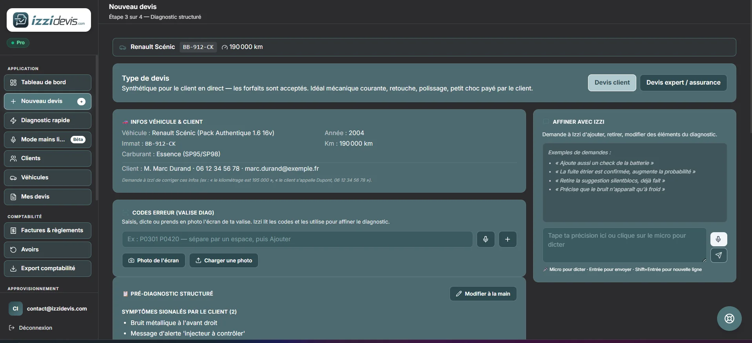This screenshot has width=752, height=343.
Task: Open Mode mains libres
Action: (x=47, y=140)
